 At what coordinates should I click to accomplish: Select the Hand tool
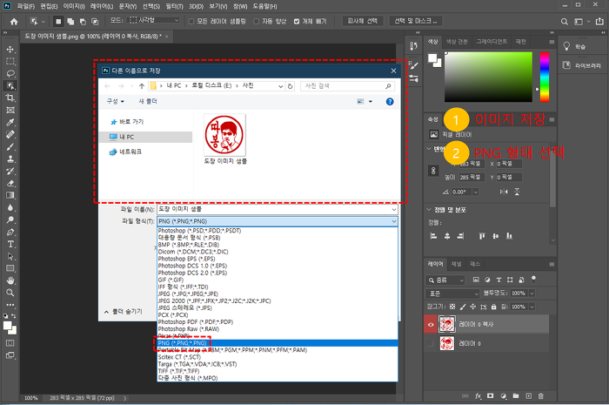click(10, 280)
